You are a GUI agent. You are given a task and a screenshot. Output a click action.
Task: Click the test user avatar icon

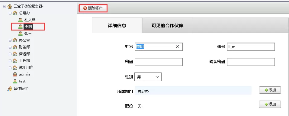(x=15, y=81)
